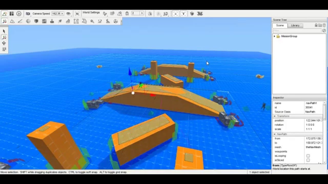Click the Scene Tree filter text field
This screenshot has height=184, width=328.
click(x=297, y=31)
